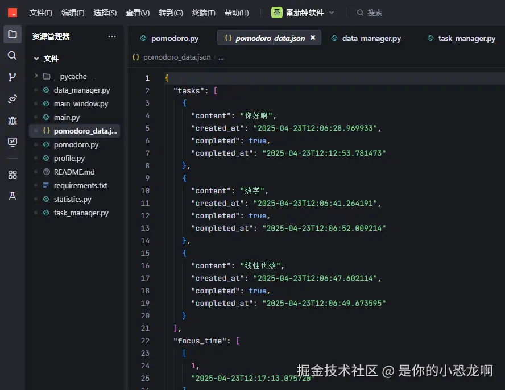Click the "tasks" key on line 2
This screenshot has height=390, width=505.
[189, 90]
